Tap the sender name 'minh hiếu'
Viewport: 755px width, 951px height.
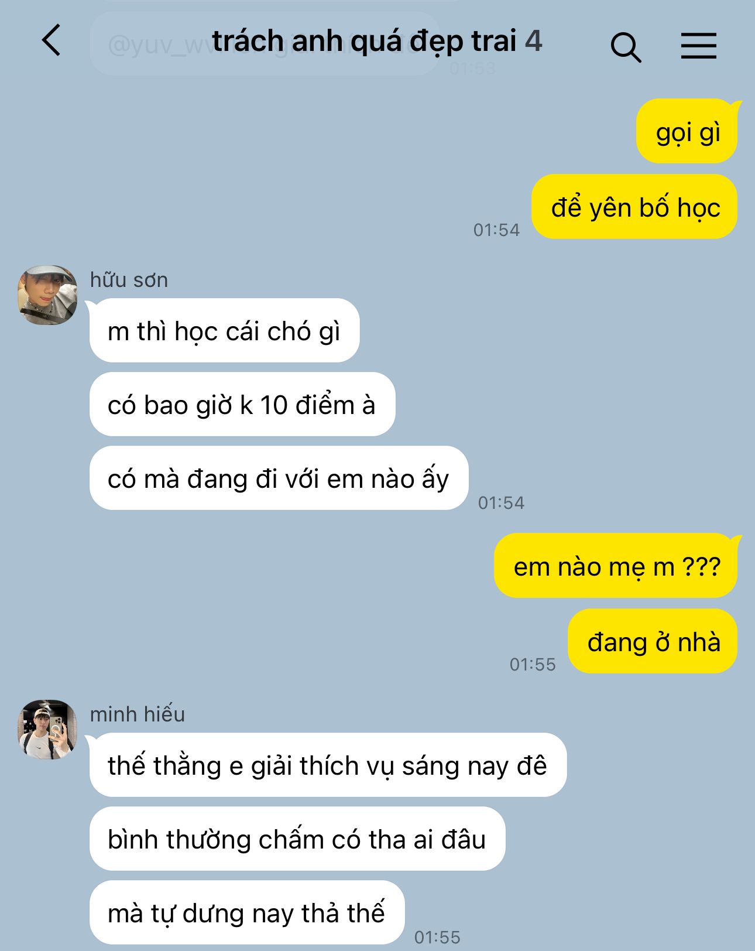137,714
